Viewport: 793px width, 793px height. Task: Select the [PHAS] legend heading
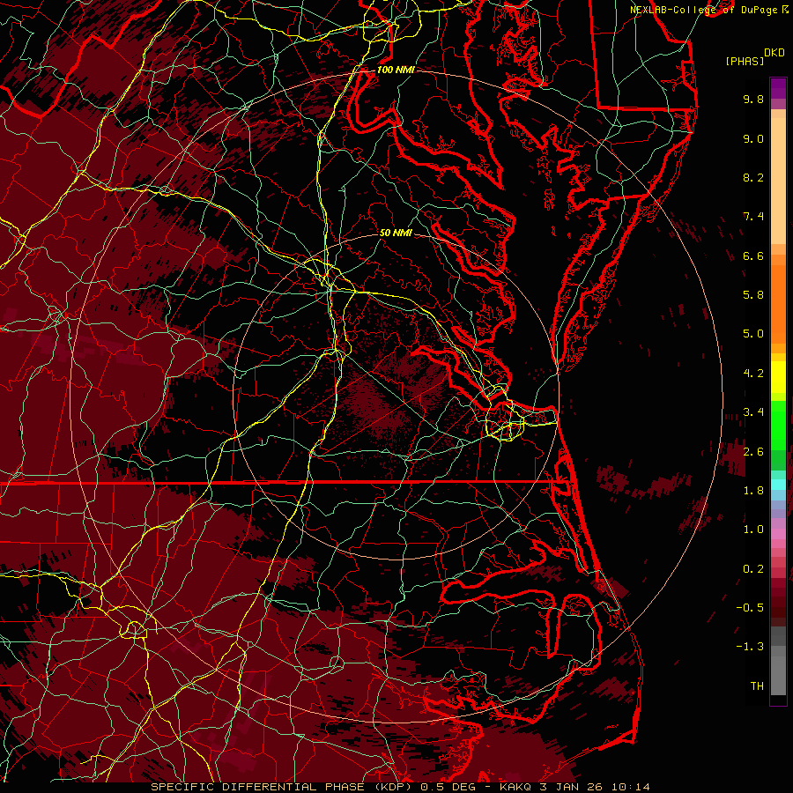[x=745, y=61]
